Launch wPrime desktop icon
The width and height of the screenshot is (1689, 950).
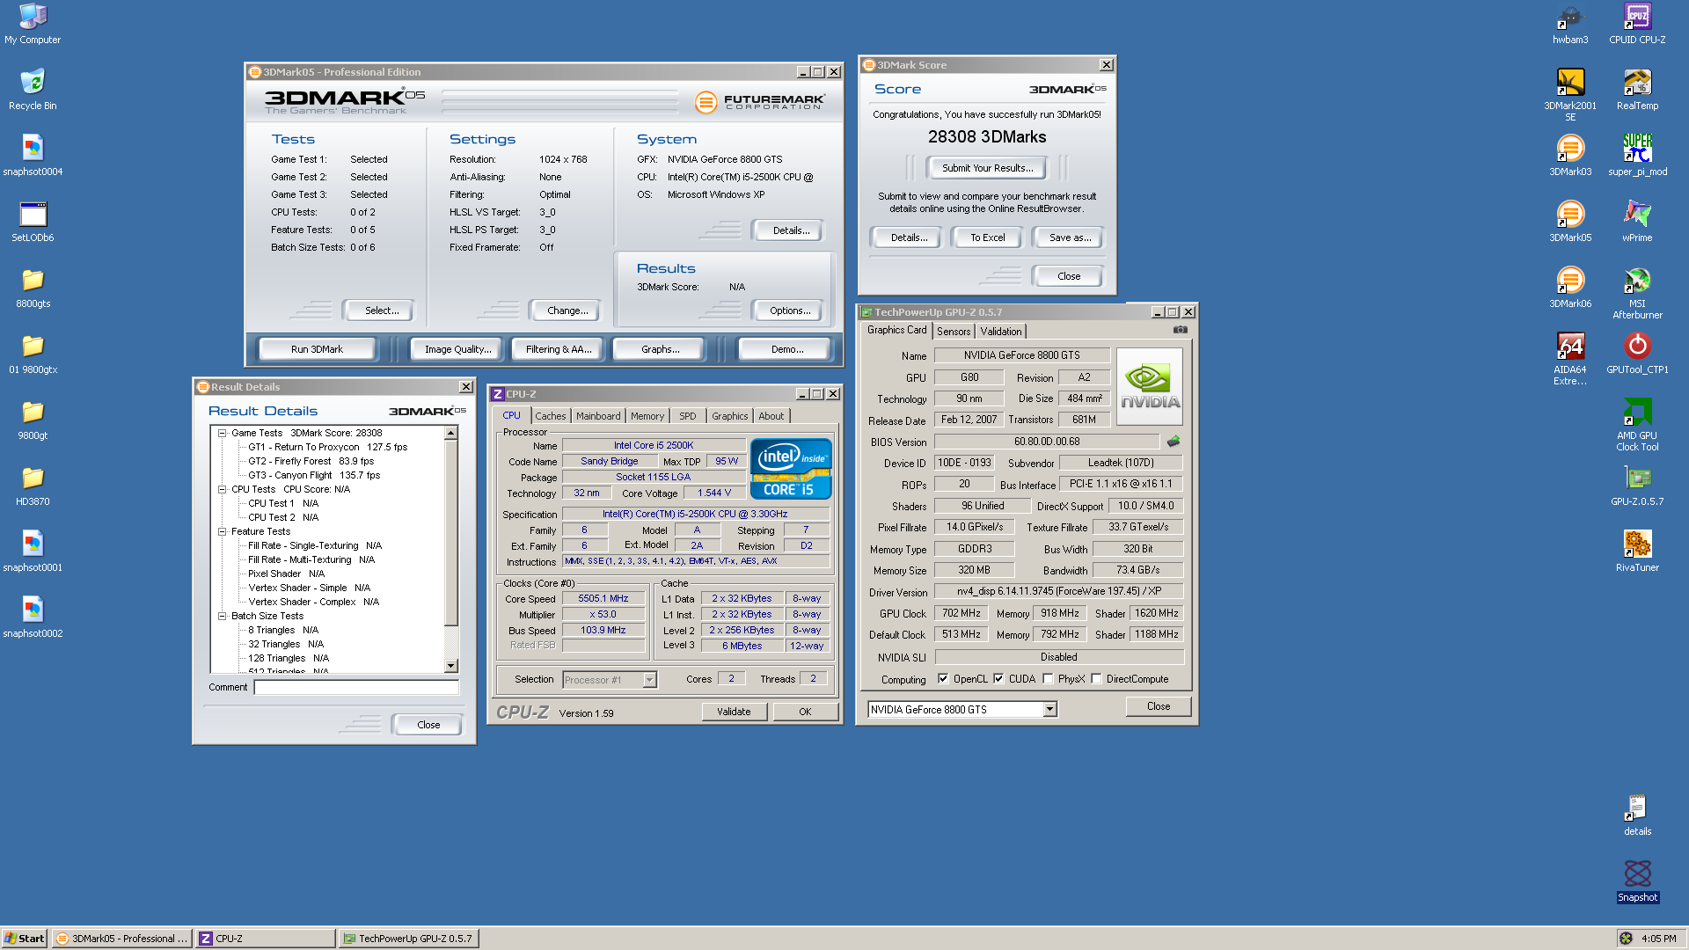[x=1637, y=222]
